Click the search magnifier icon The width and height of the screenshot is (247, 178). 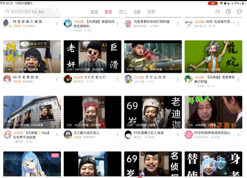[8, 11]
